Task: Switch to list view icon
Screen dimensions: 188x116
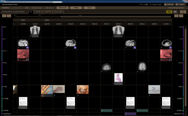Action: click(175, 12)
